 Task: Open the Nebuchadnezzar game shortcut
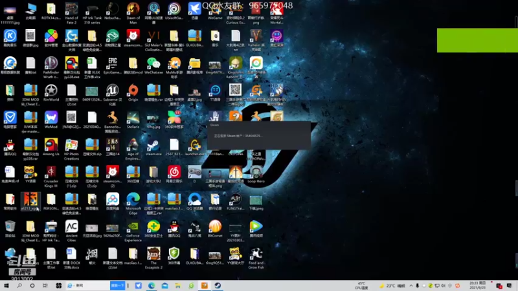pyautogui.click(x=113, y=12)
